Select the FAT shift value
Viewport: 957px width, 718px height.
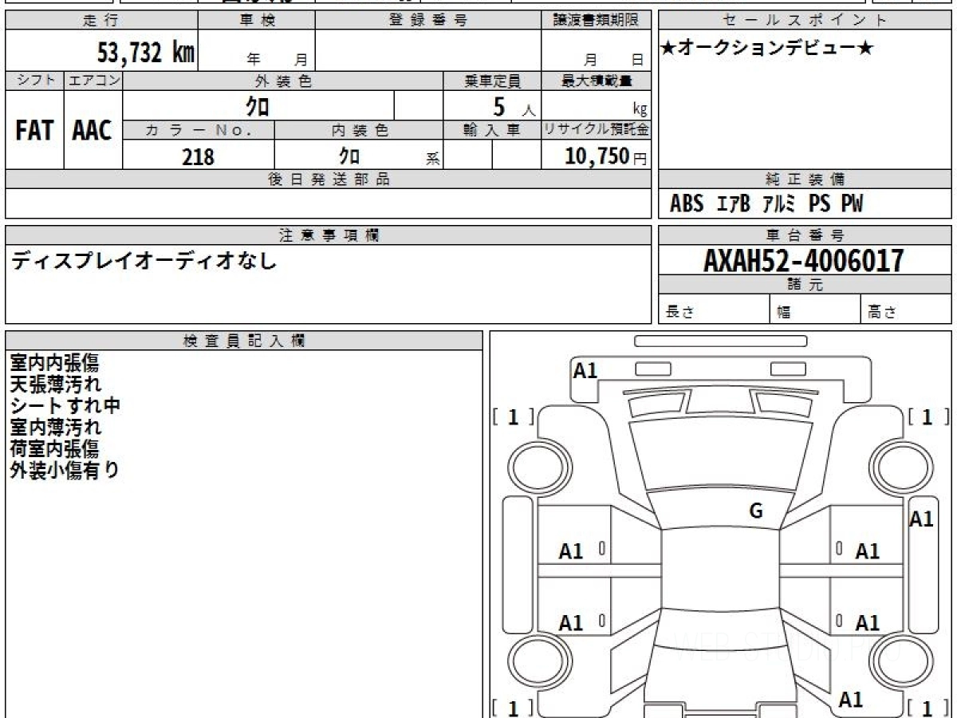pos(34,131)
